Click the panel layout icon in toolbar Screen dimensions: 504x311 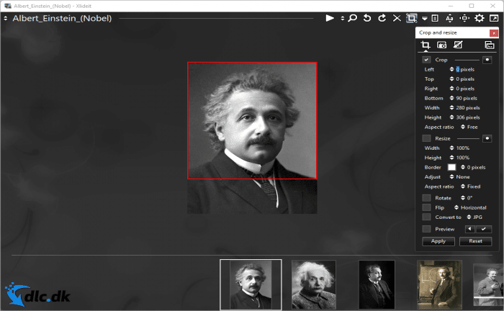click(x=435, y=18)
